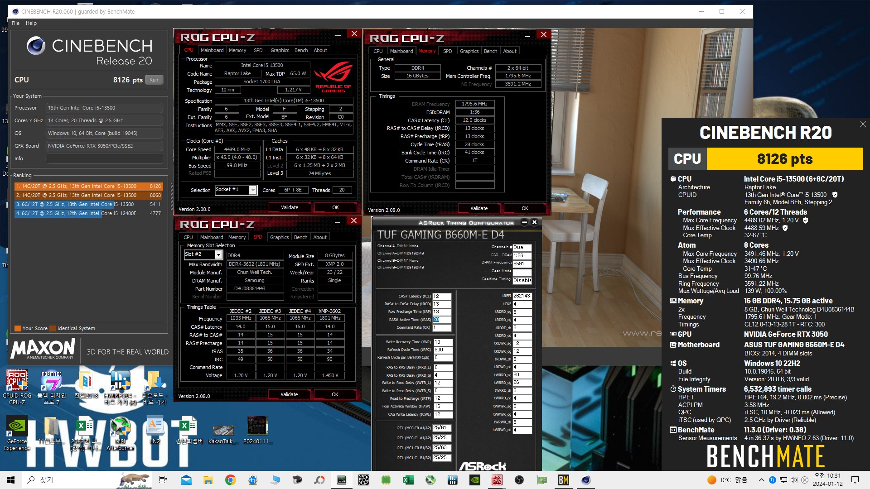870x489 pixels.
Task: Switch to BenchMate (BM) in the taskbar
Action: 563,480
